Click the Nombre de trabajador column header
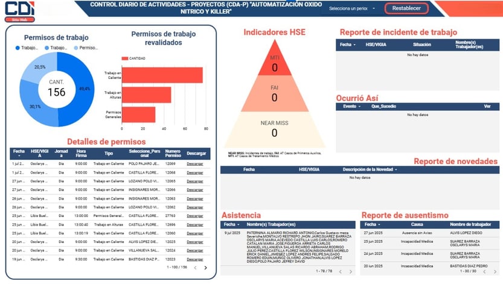This screenshot has height=284, width=503. pos(470,224)
